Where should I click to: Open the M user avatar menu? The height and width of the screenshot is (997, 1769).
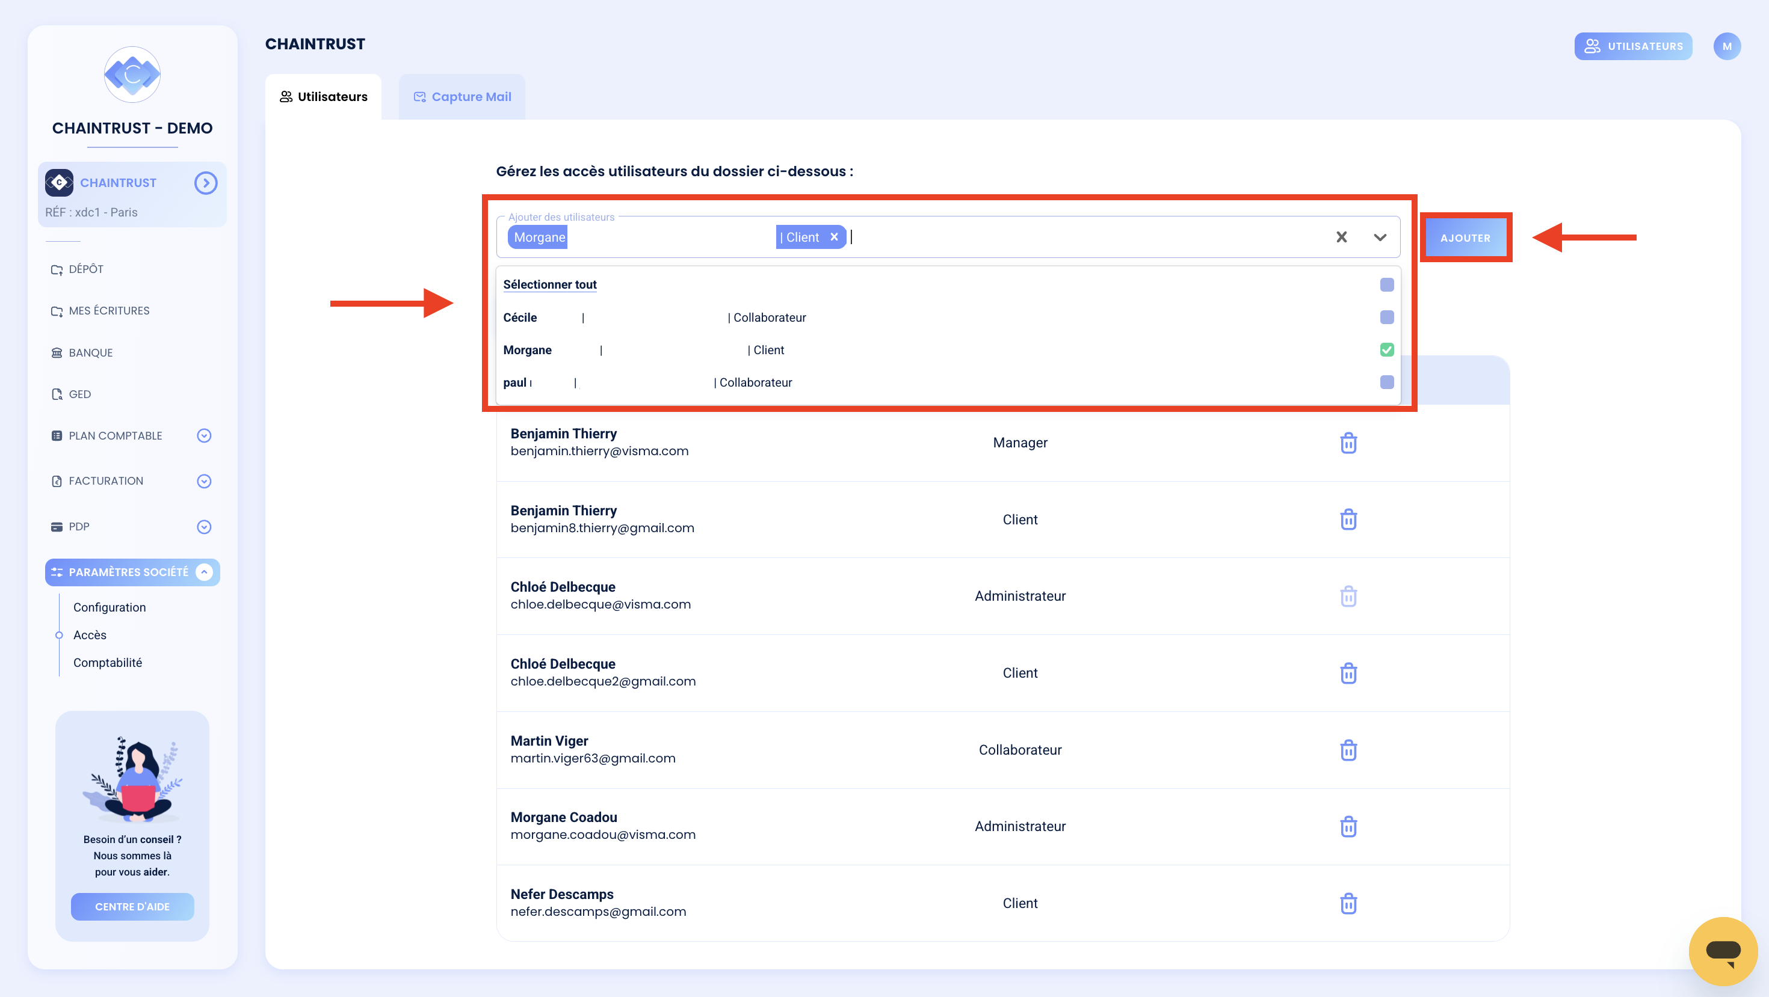click(x=1726, y=46)
